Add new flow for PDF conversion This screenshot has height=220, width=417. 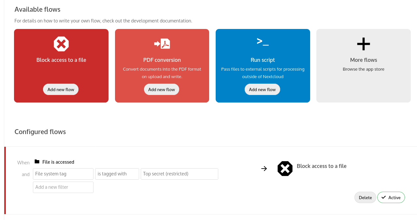click(x=162, y=89)
